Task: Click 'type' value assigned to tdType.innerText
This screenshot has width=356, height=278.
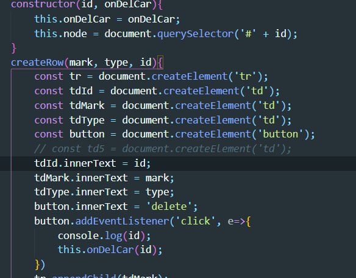Action: 157,193
